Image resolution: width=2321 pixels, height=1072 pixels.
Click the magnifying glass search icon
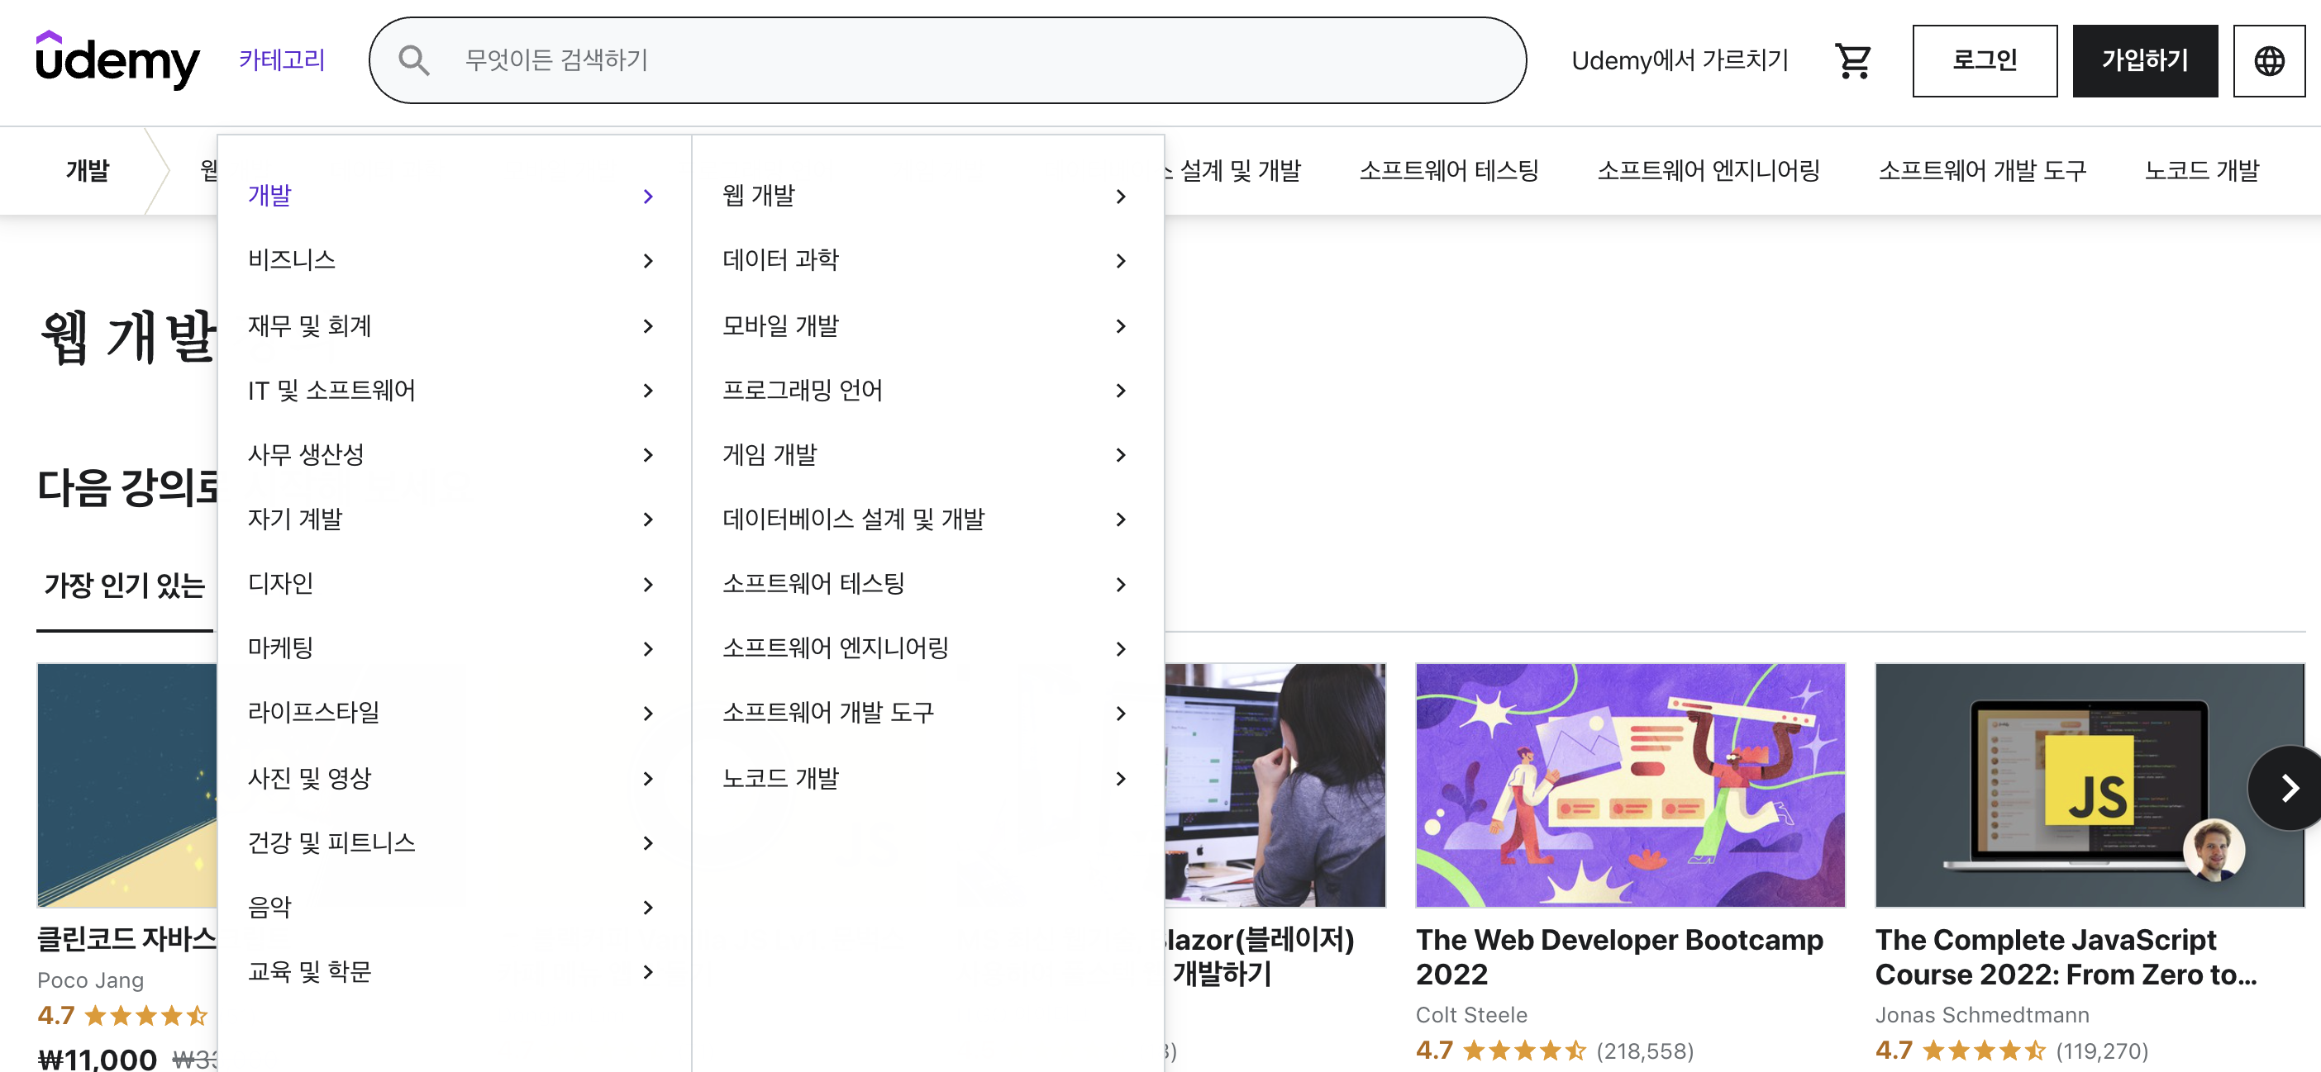tap(413, 60)
